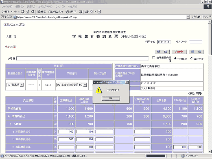Screen dimensions: 212x159
Task: Click the URL text in the address bar
Action: pos(47,17)
